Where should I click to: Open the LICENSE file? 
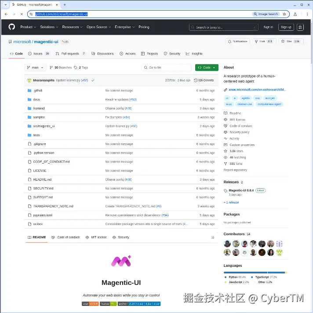point(40,171)
